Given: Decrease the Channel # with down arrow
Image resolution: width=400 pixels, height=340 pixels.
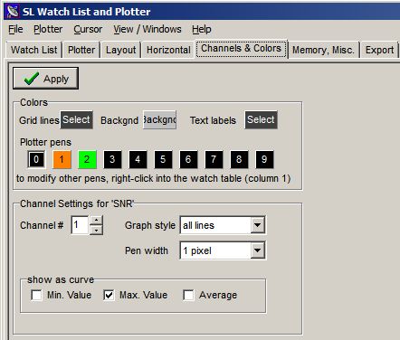Looking at the screenshot, I should (x=96, y=230).
